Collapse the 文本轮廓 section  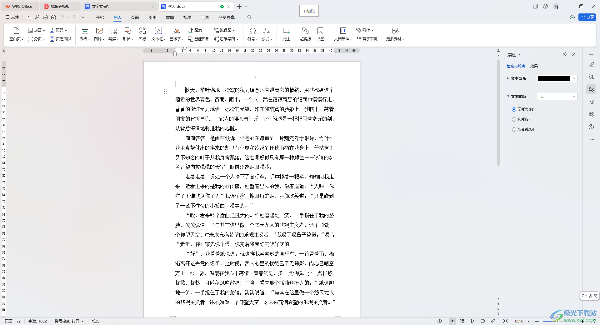tap(508, 96)
